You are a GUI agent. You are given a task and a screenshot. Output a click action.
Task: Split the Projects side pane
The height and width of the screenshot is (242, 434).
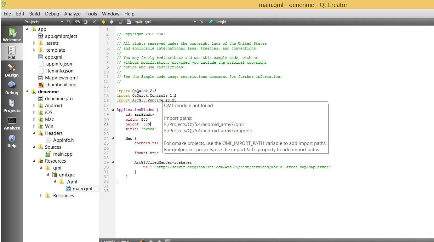pyautogui.click(x=86, y=22)
